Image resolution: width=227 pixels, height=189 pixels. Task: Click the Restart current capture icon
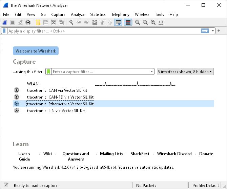(20, 22)
